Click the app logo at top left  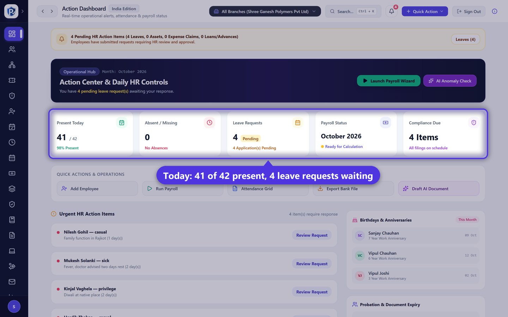[11, 11]
